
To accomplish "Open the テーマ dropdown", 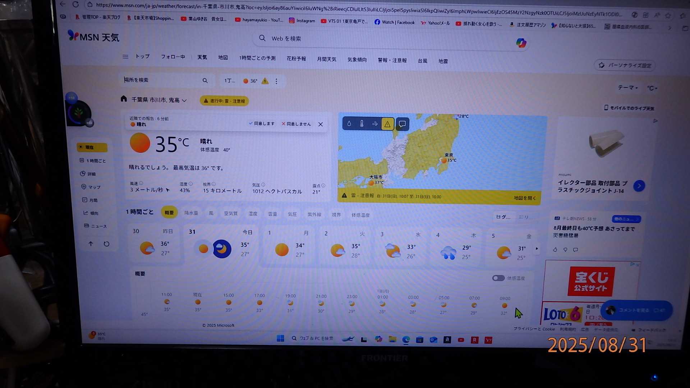I will pos(627,88).
